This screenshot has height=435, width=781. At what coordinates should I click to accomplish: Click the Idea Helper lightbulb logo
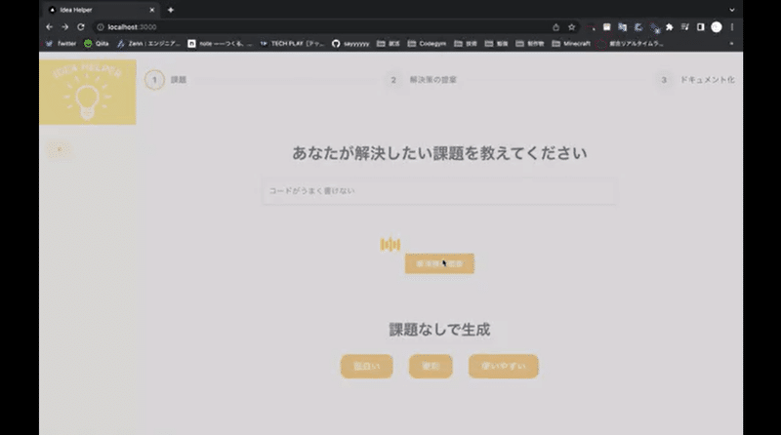tap(88, 92)
